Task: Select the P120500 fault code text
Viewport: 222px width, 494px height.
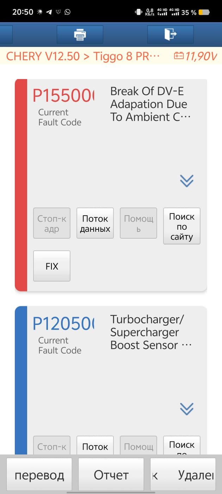Action: click(x=63, y=324)
